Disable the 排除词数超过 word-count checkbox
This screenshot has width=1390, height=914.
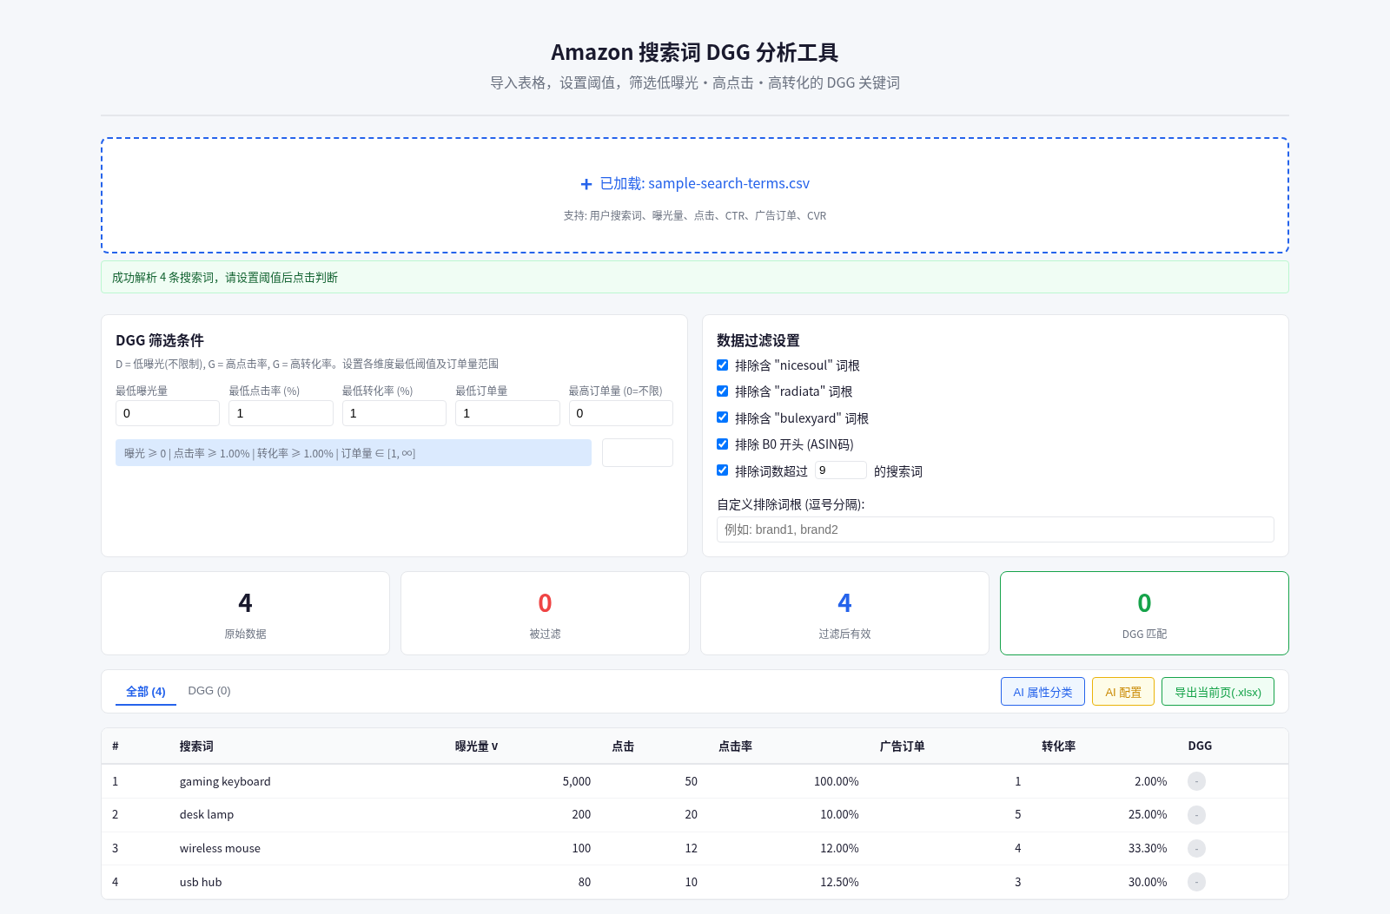[722, 470]
